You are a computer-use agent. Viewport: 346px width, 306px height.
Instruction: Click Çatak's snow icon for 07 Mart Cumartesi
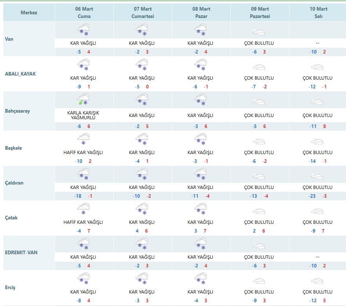point(142,210)
